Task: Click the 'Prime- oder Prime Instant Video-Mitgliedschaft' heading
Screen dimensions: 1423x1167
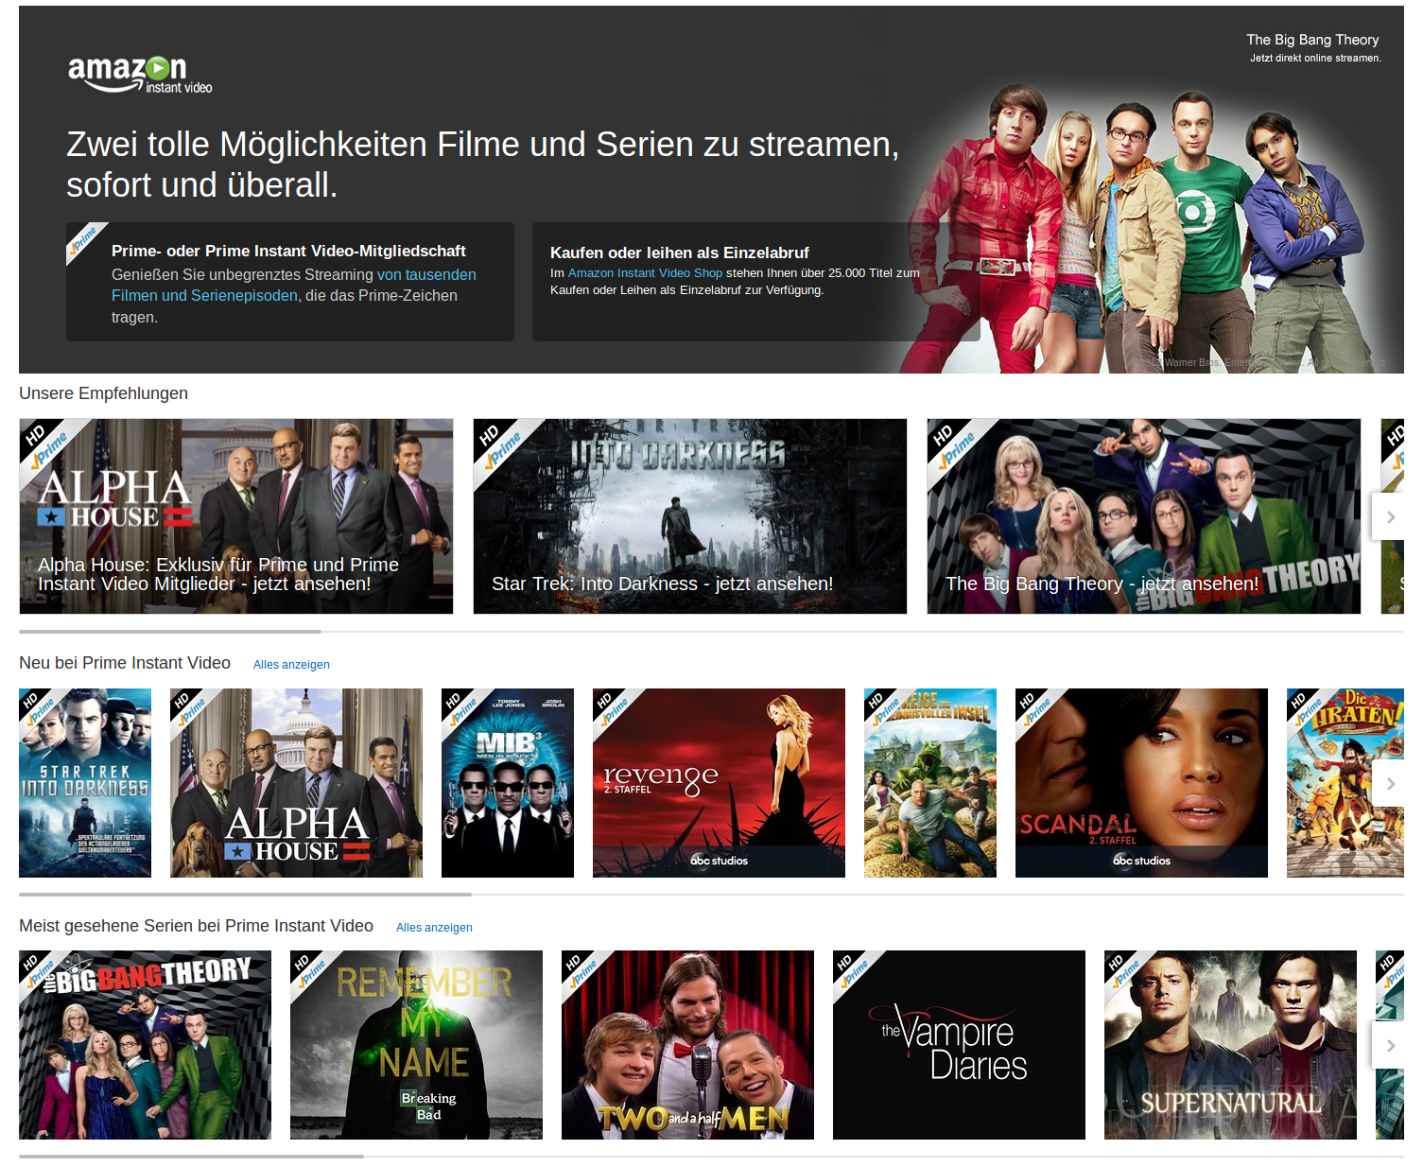Action: 288,251
